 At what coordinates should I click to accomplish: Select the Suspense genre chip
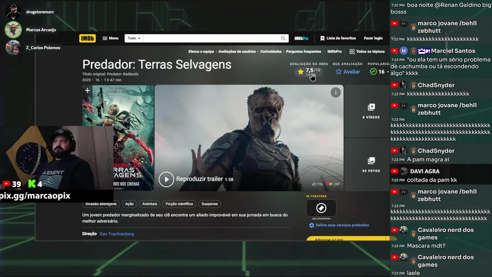tap(209, 204)
